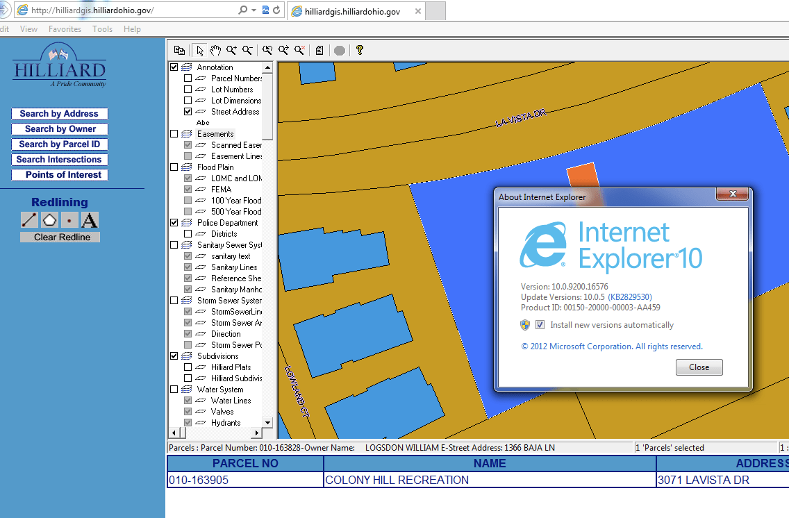Check the Flood Plain group checkbox

pyautogui.click(x=174, y=167)
